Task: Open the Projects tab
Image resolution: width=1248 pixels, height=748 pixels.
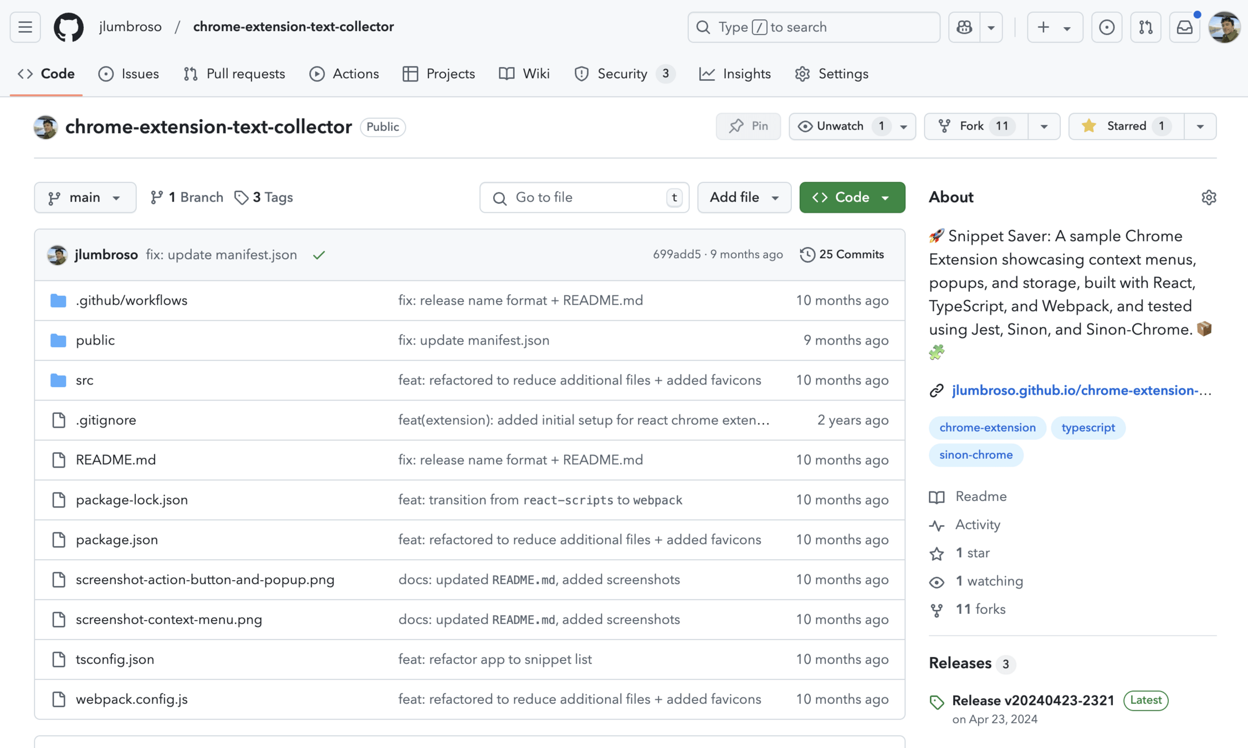Action: coord(439,74)
